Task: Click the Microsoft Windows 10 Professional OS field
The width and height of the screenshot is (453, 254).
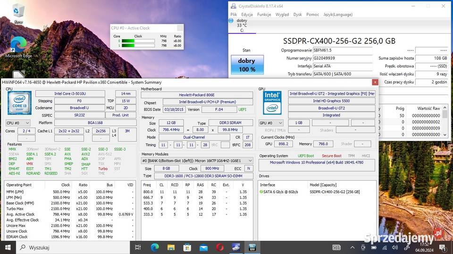Action: pos(317,165)
